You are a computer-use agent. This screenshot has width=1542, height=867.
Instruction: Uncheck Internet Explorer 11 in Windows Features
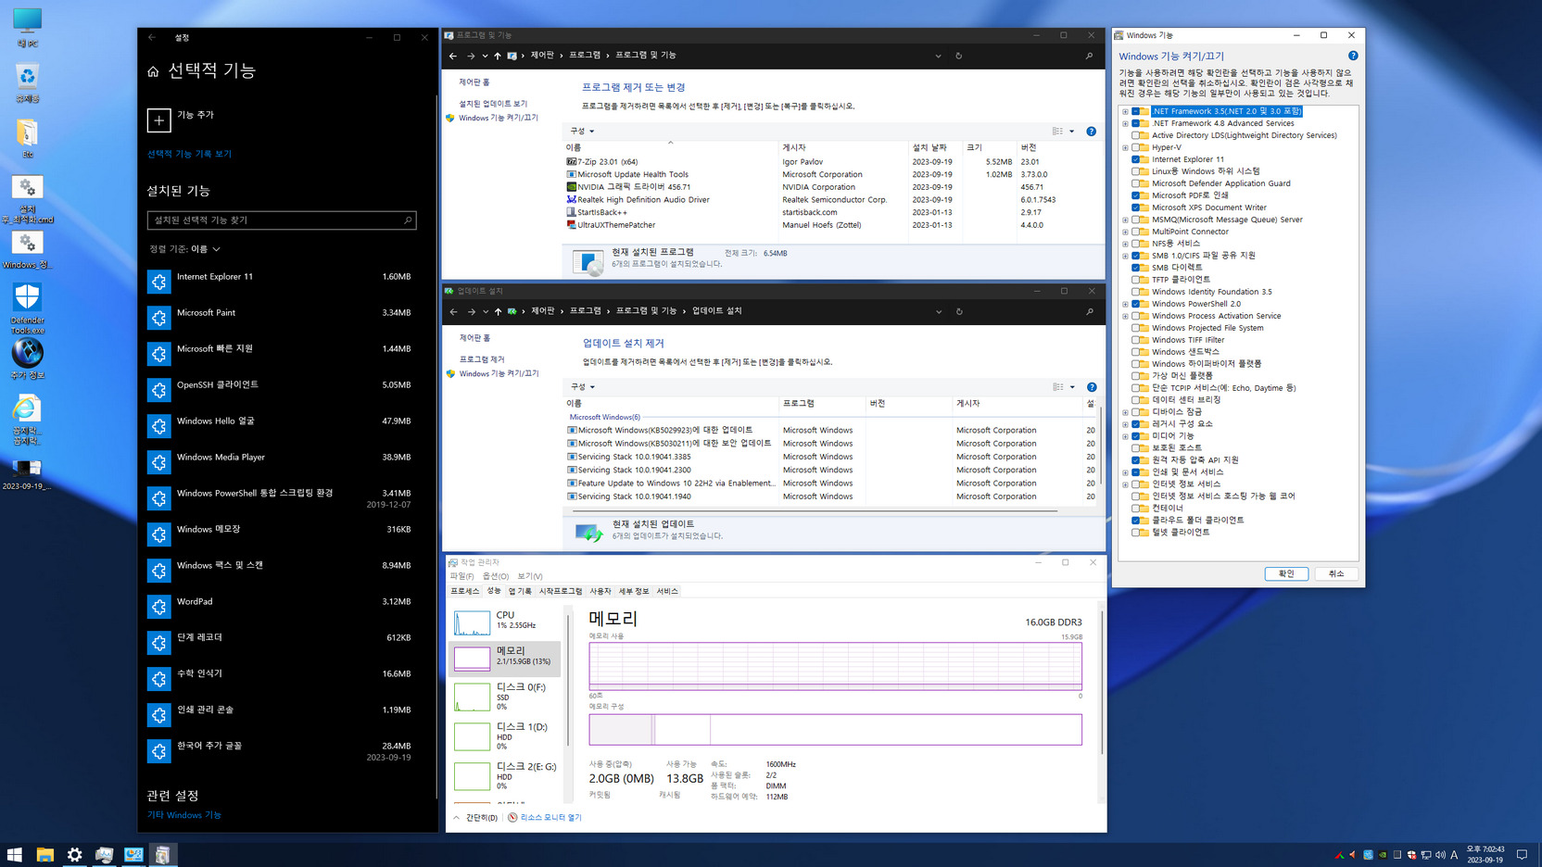pos(1136,159)
